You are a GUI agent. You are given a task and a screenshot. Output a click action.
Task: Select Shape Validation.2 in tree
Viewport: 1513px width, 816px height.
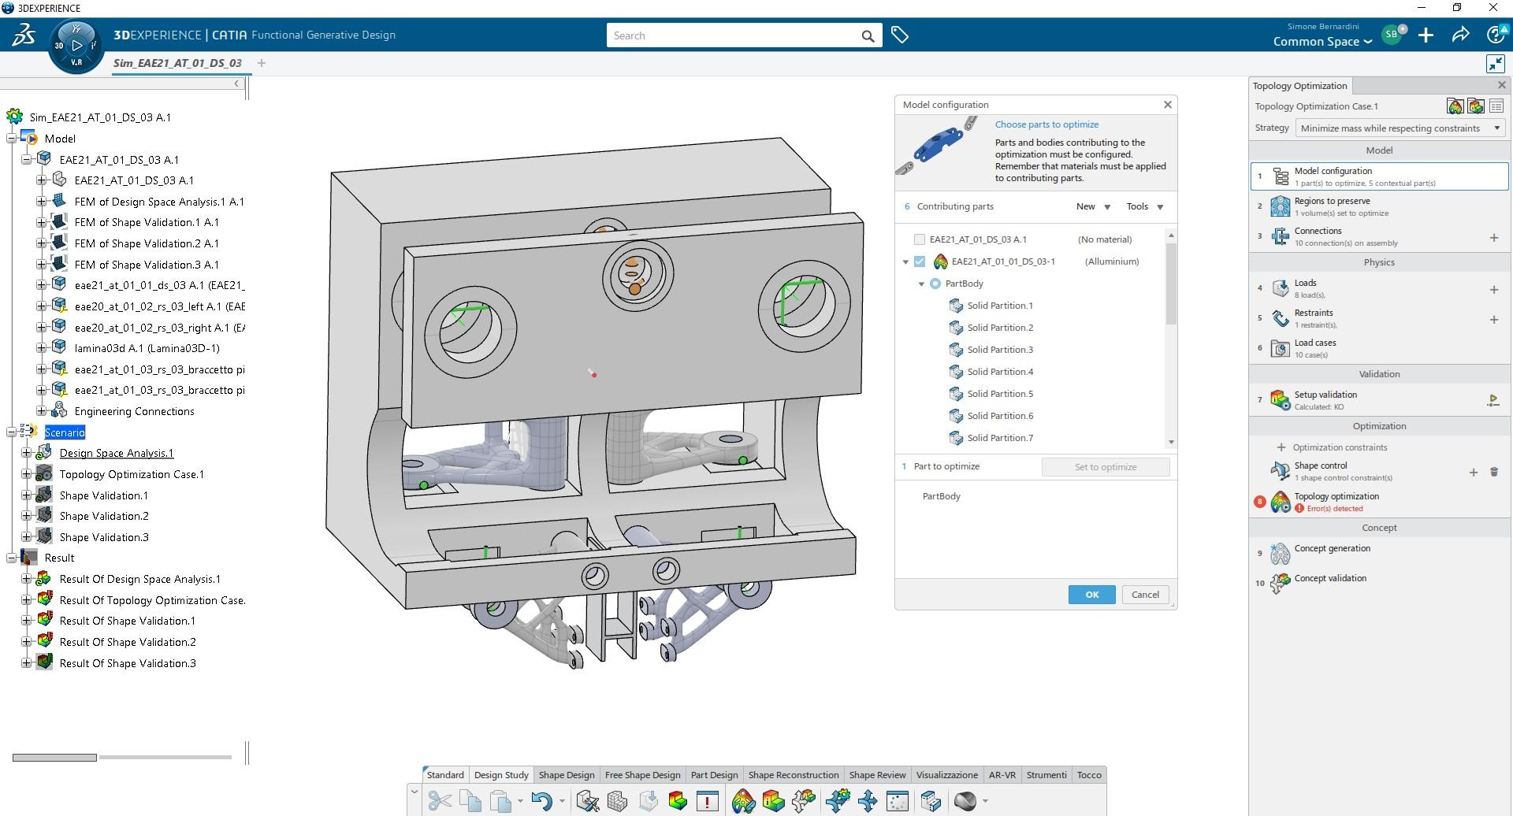104,516
